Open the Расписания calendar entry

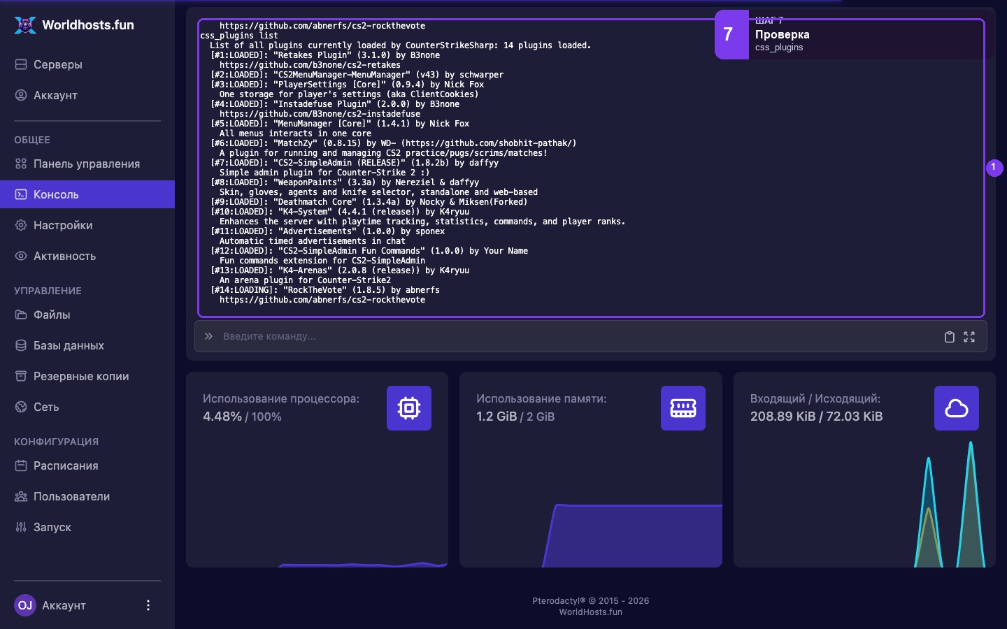[87, 465]
